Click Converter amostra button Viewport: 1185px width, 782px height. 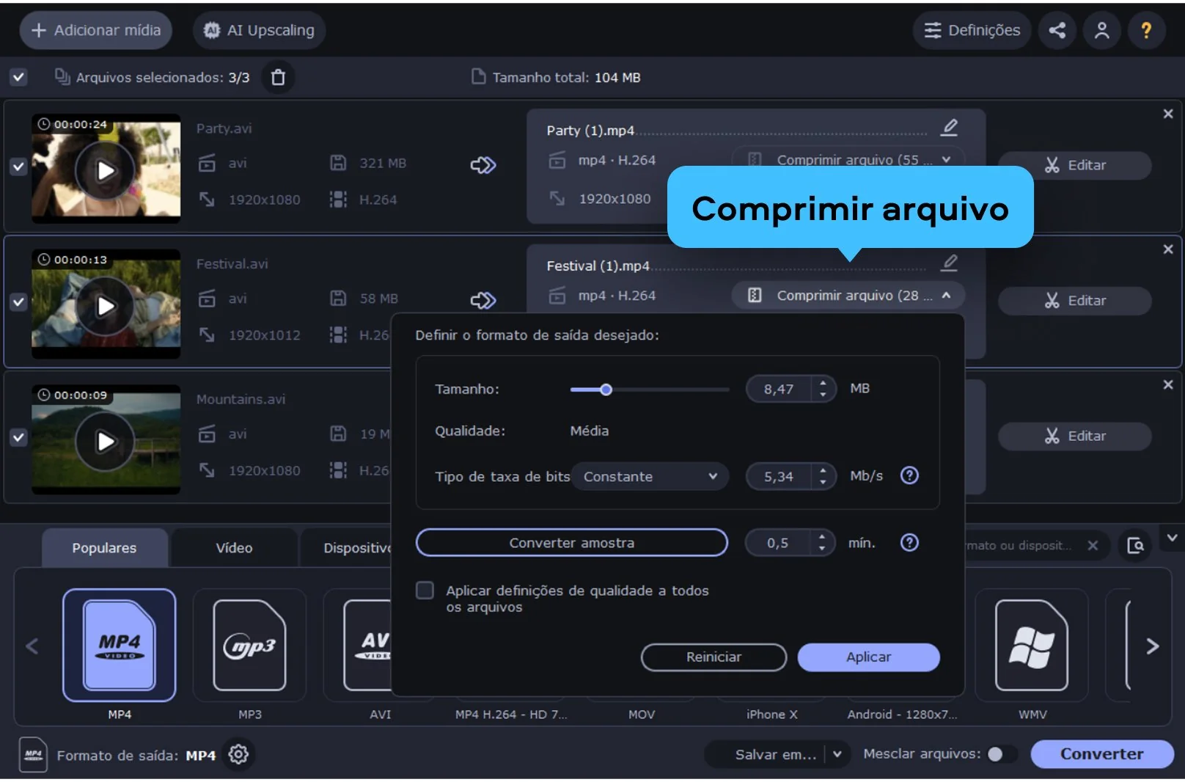click(x=572, y=543)
